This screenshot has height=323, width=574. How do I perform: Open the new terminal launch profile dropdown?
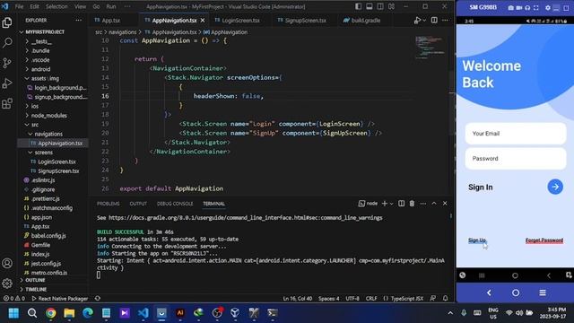(x=392, y=204)
